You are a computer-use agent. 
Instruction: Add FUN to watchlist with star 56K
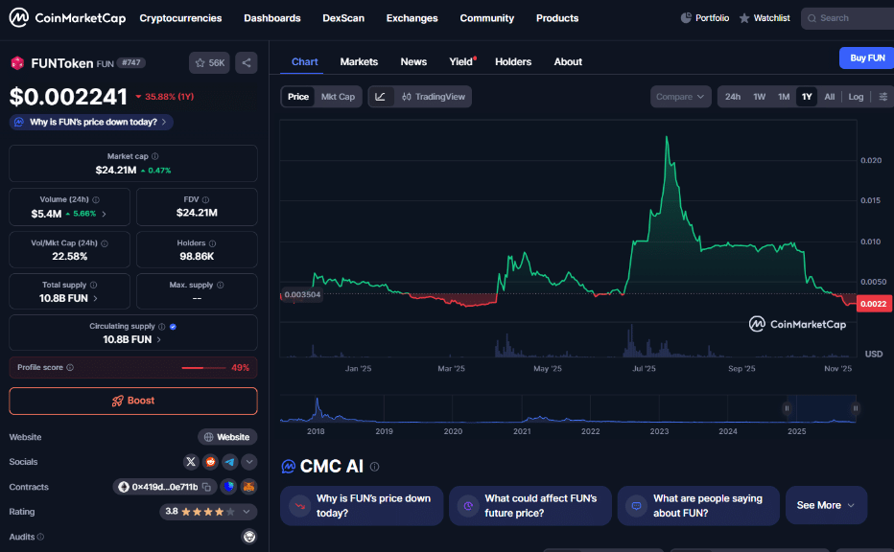(x=209, y=63)
